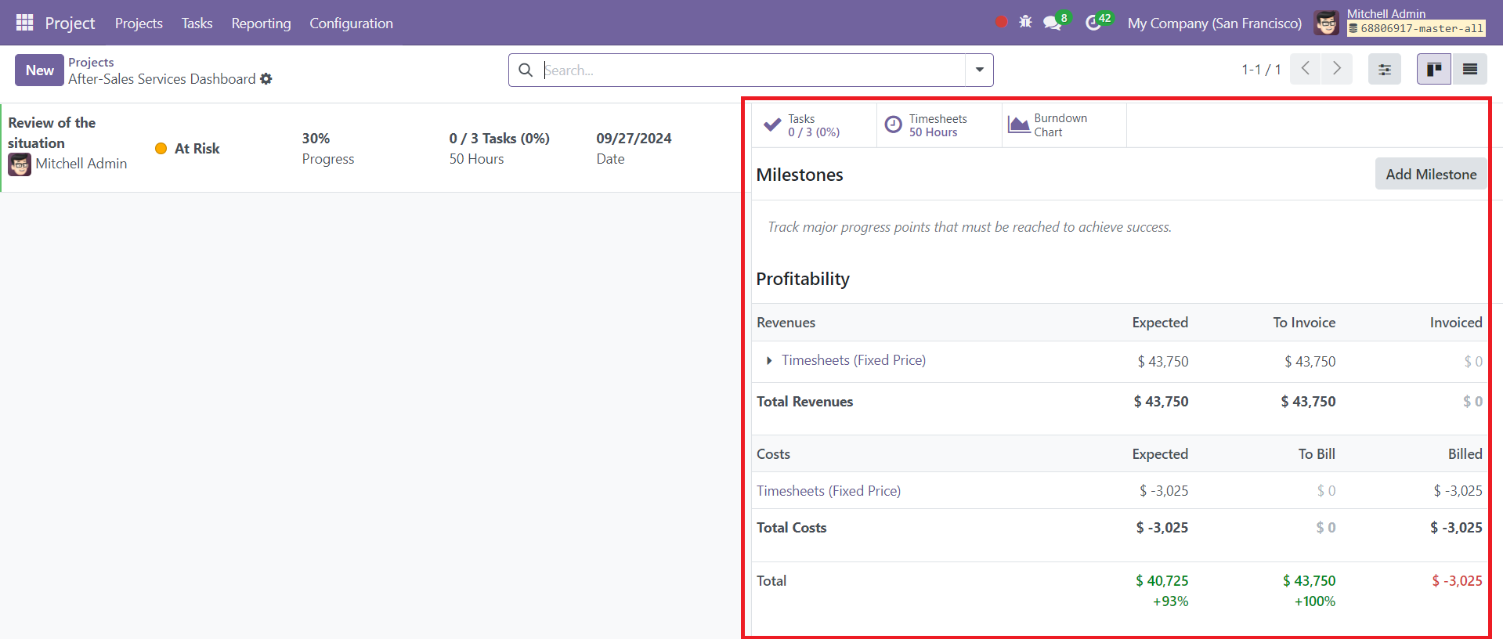This screenshot has width=1503, height=639.
Task: Click the pager 1-1 / 1 text
Action: (1261, 70)
